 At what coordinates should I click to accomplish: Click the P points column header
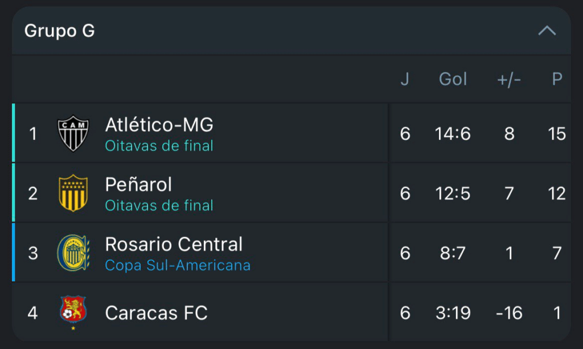(x=557, y=79)
